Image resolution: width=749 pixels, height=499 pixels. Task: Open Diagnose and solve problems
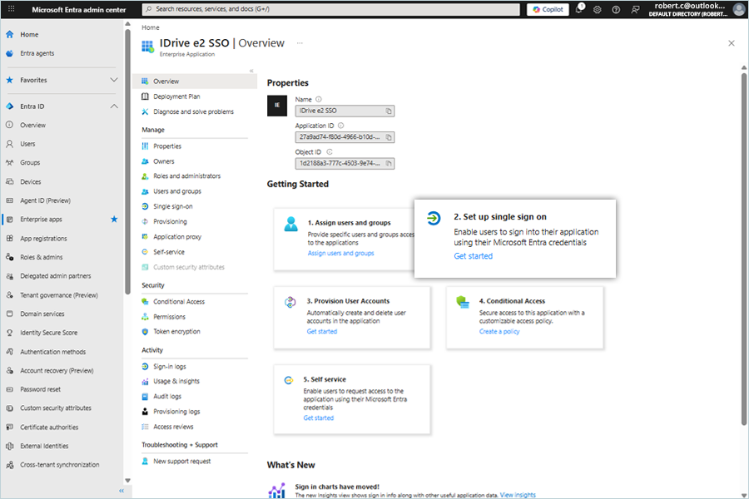click(x=195, y=111)
